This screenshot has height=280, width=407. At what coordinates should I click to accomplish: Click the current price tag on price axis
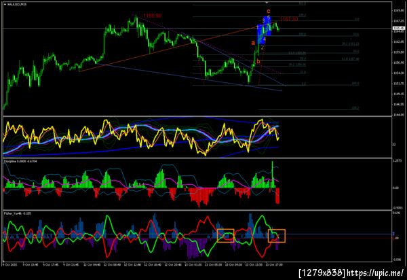[x=399, y=28]
